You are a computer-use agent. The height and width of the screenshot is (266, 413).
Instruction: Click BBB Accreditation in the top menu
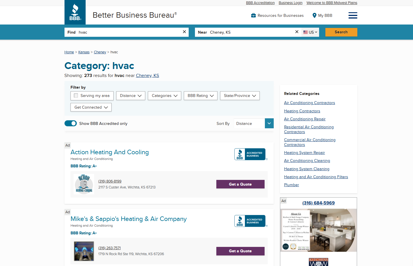pyautogui.click(x=260, y=3)
